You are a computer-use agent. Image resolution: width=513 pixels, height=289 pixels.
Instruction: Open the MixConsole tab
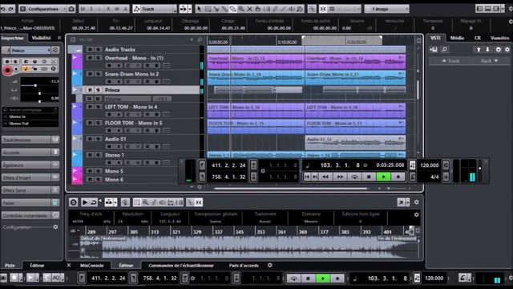92,266
